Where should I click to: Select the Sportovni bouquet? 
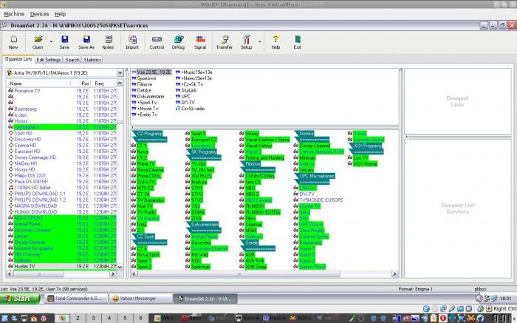tap(146, 78)
